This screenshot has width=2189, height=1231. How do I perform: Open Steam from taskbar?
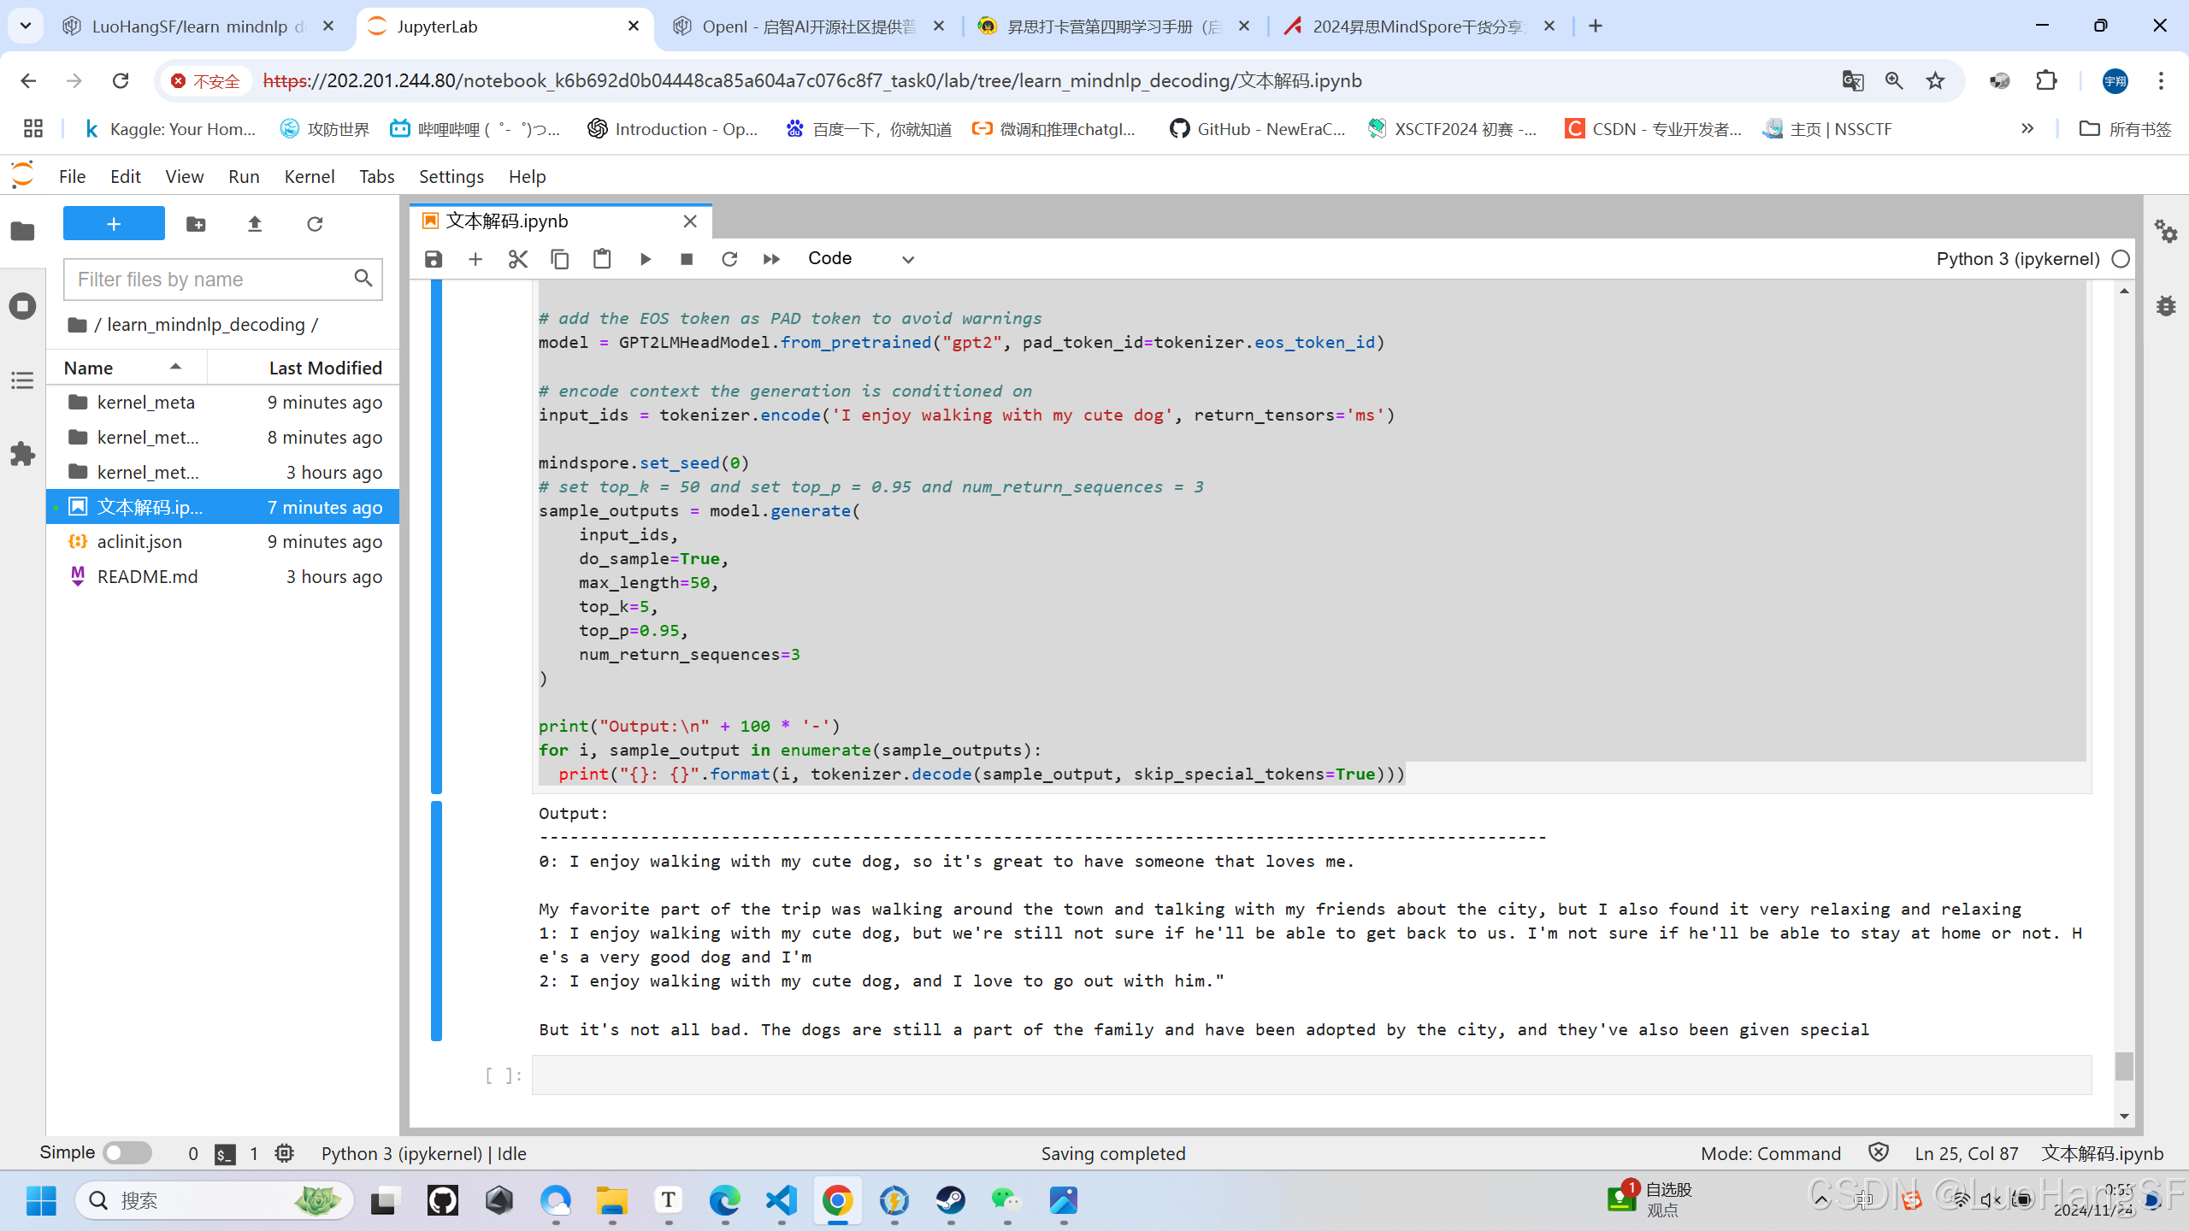point(951,1201)
